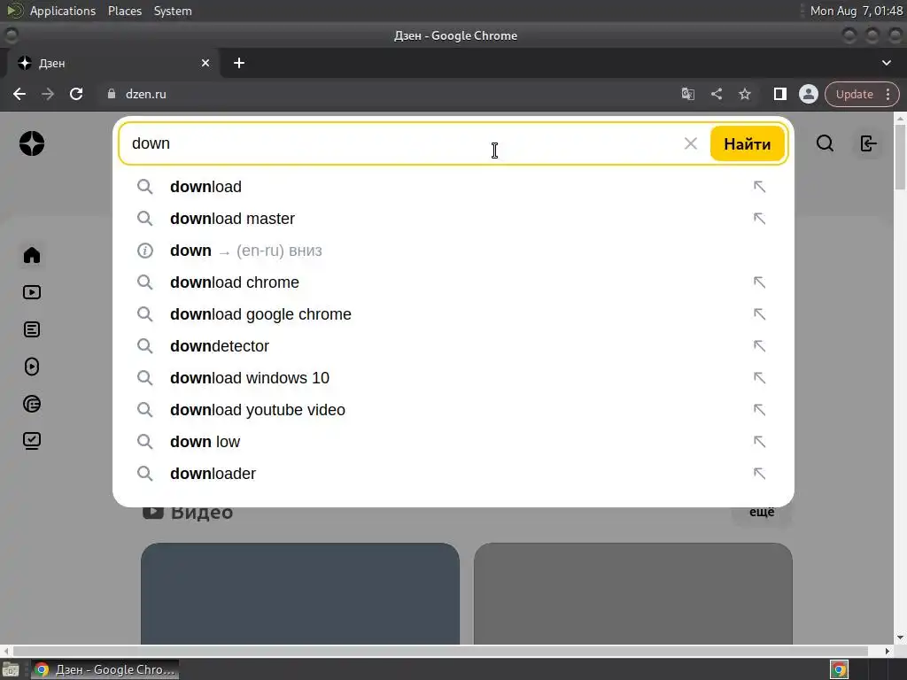Open the Chrome profile avatar
907x680 pixels.
point(808,94)
